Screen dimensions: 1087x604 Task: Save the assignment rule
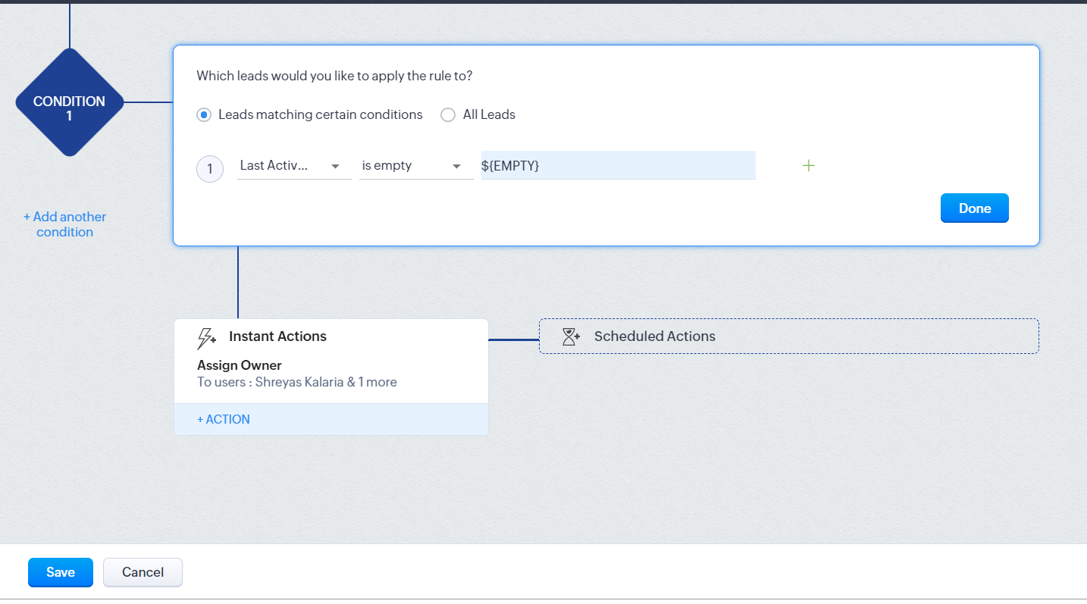(61, 572)
